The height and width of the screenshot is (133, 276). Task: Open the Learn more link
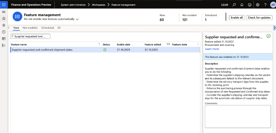coord(212,49)
